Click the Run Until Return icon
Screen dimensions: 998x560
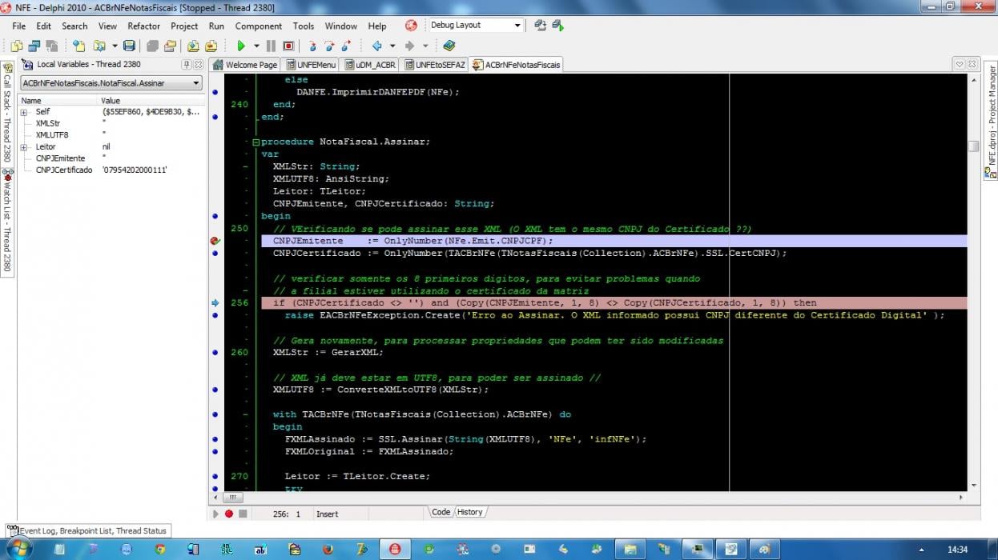tap(346, 46)
